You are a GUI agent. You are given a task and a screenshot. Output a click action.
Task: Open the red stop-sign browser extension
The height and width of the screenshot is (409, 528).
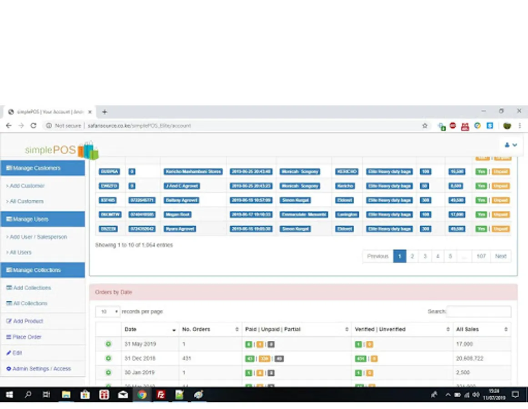(453, 125)
